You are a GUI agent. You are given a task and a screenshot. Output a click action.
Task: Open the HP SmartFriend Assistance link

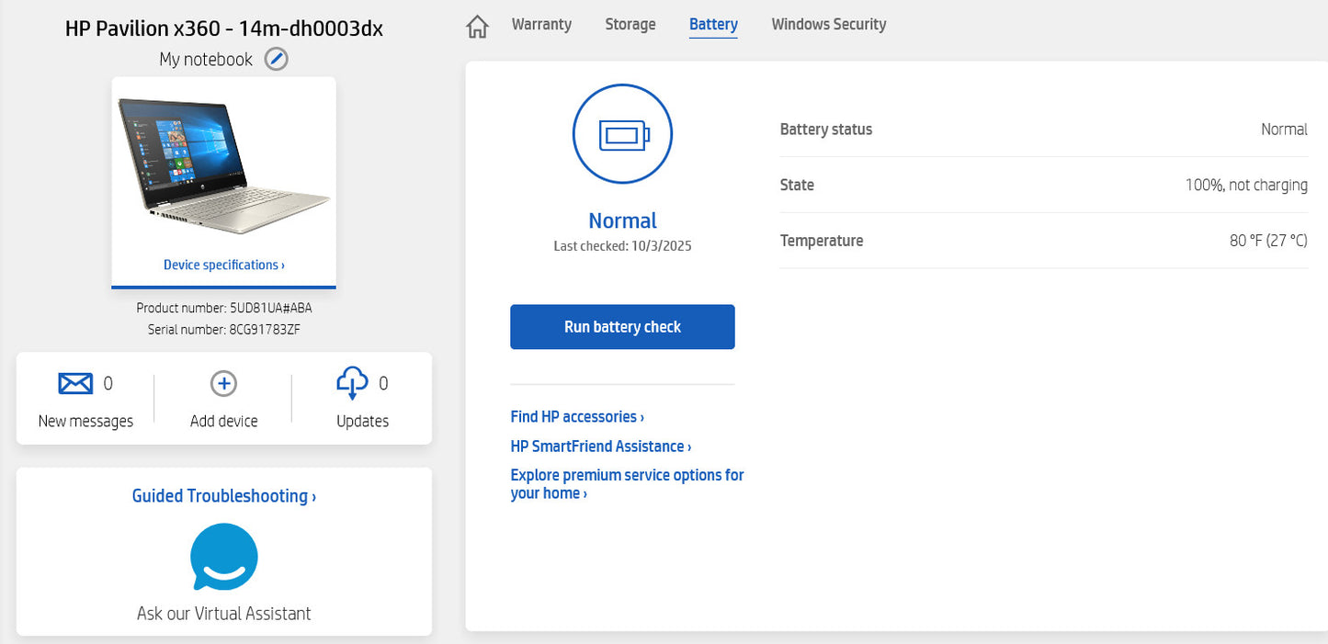(x=600, y=446)
